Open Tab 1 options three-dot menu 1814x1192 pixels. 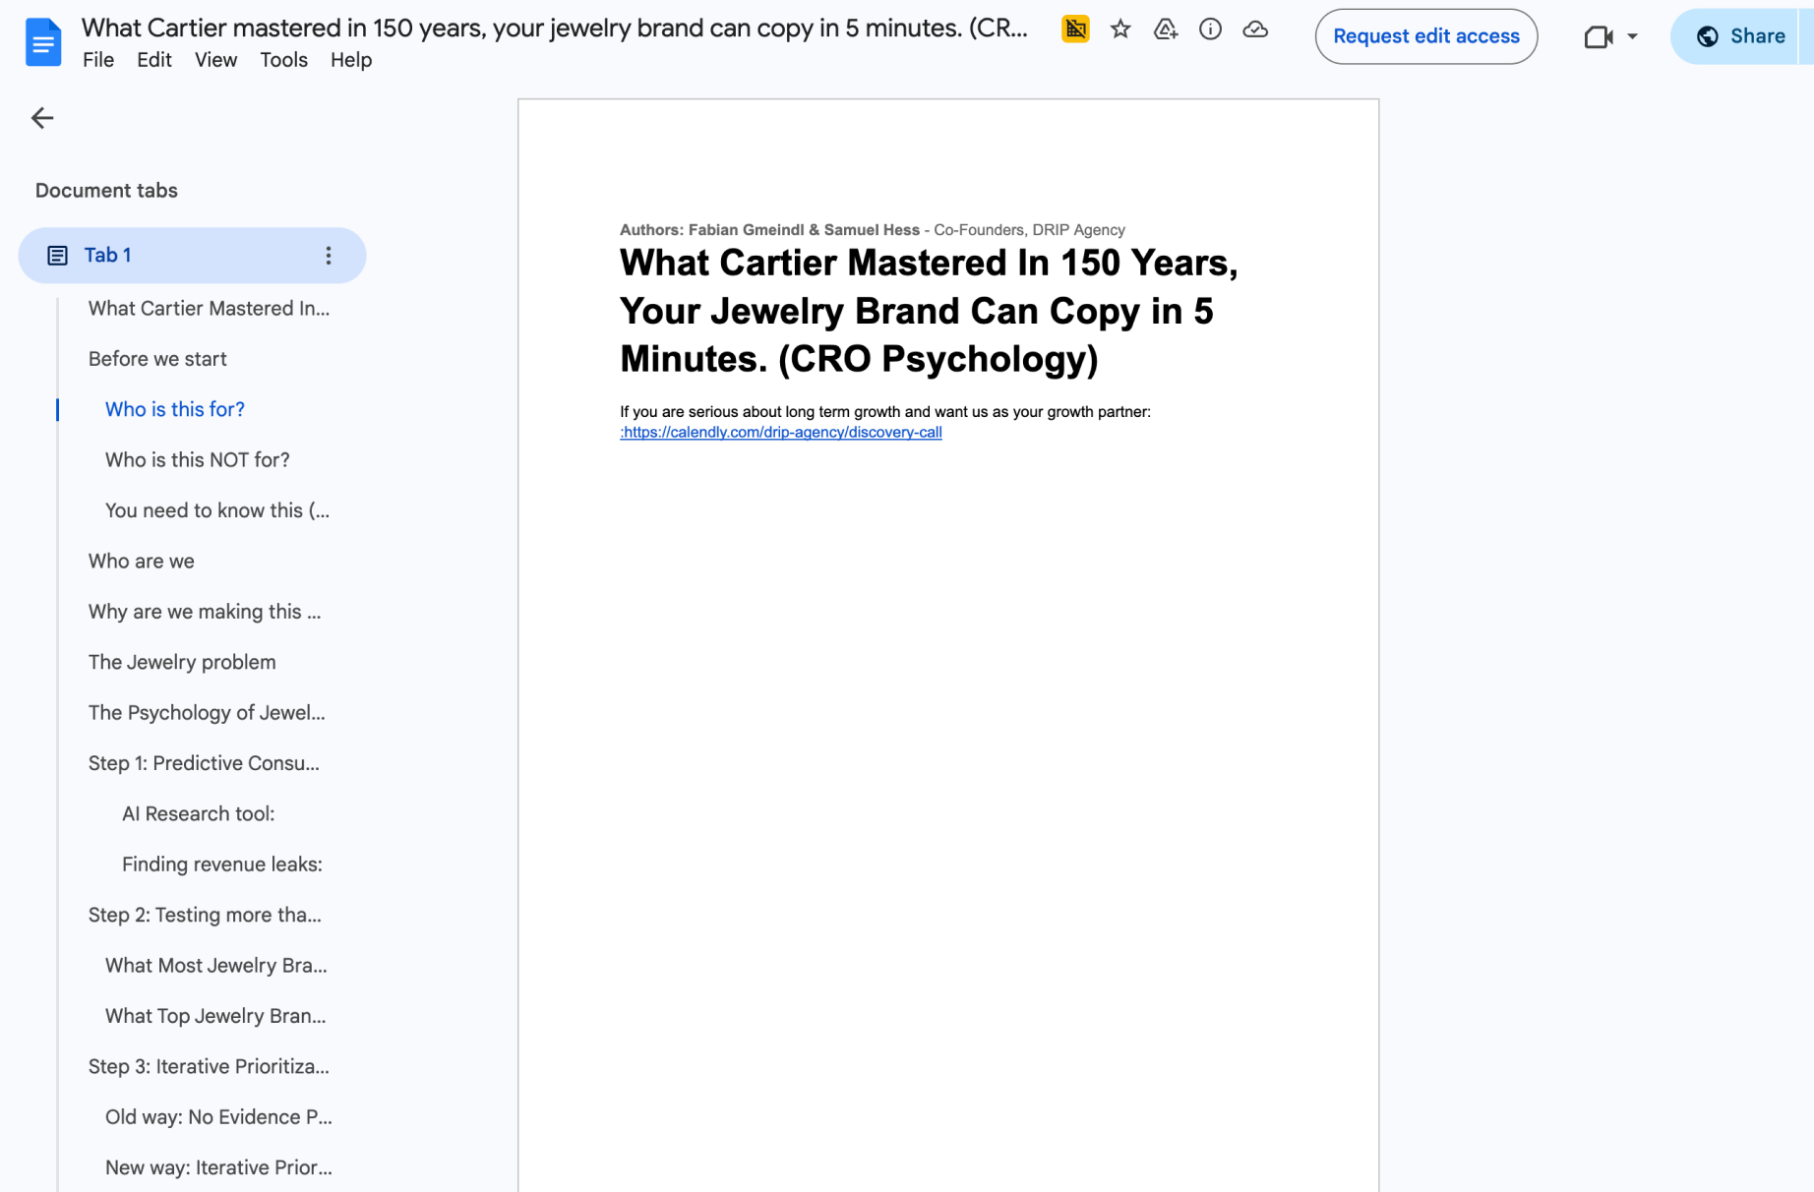coord(329,256)
